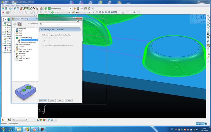This screenshot has width=211, height=132.
Task: Enable Remove segments smaller than threshold
Action: [43, 35]
